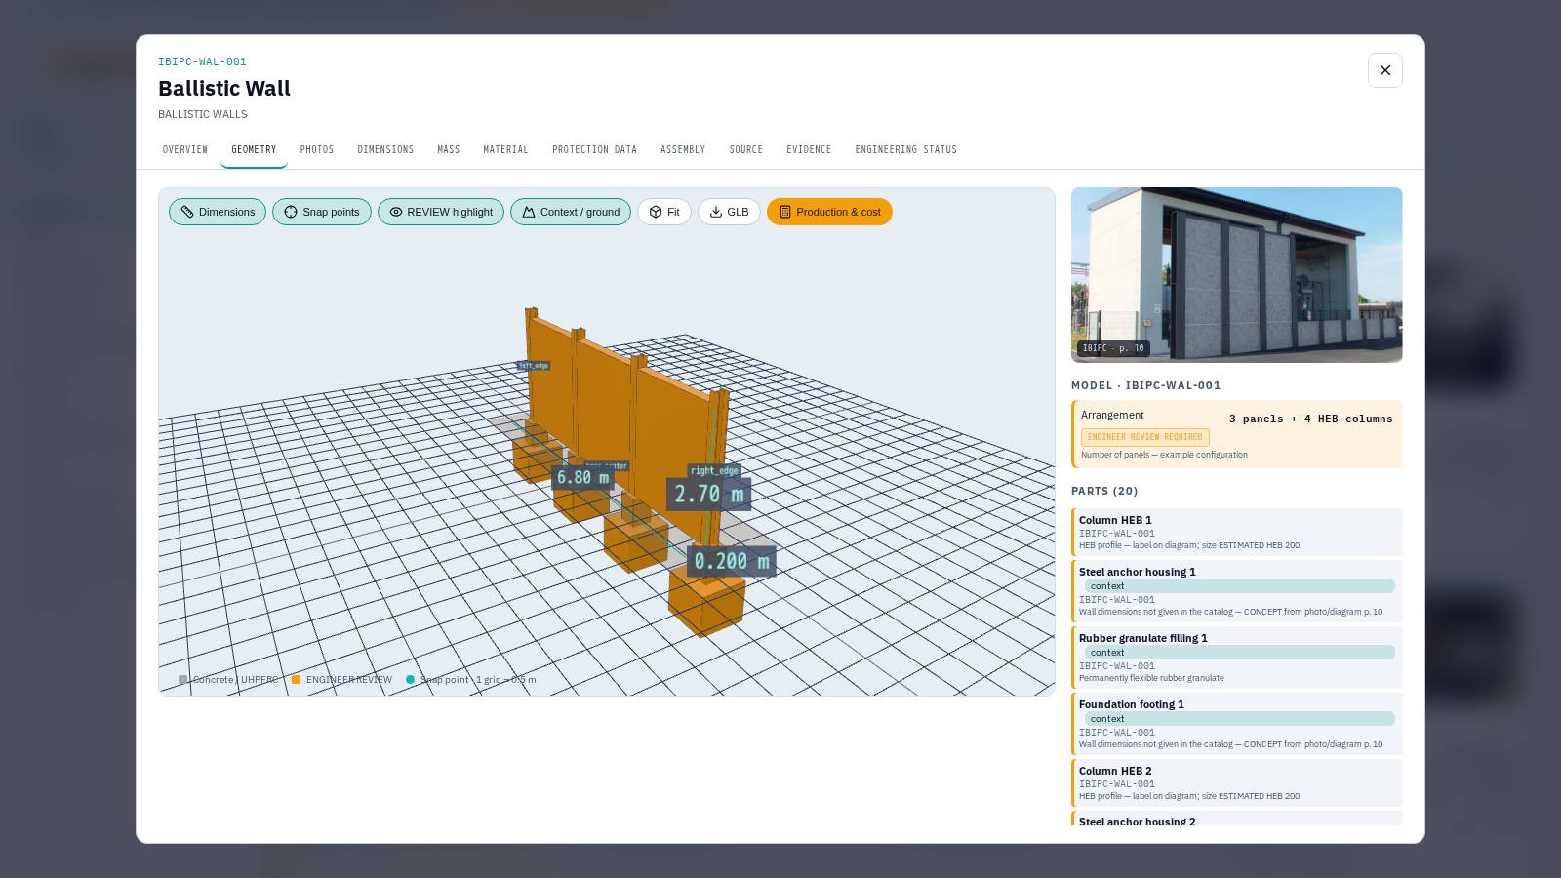1561x878 pixels.
Task: Click the 3 panels + 4 HEB columns value
Action: 1310,419
